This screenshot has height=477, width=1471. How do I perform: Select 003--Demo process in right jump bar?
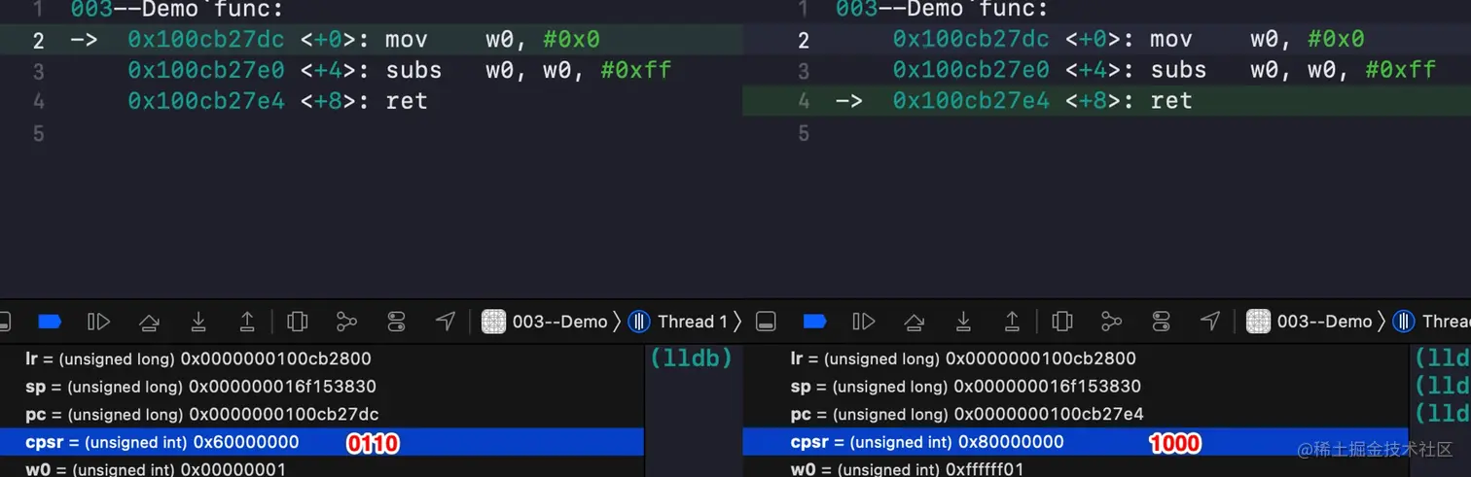[1310, 321]
